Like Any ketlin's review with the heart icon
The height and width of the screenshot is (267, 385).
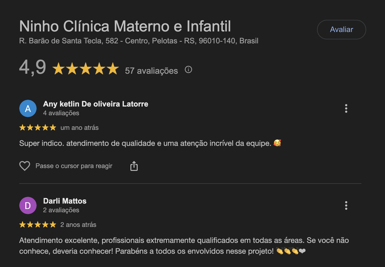coord(25,166)
